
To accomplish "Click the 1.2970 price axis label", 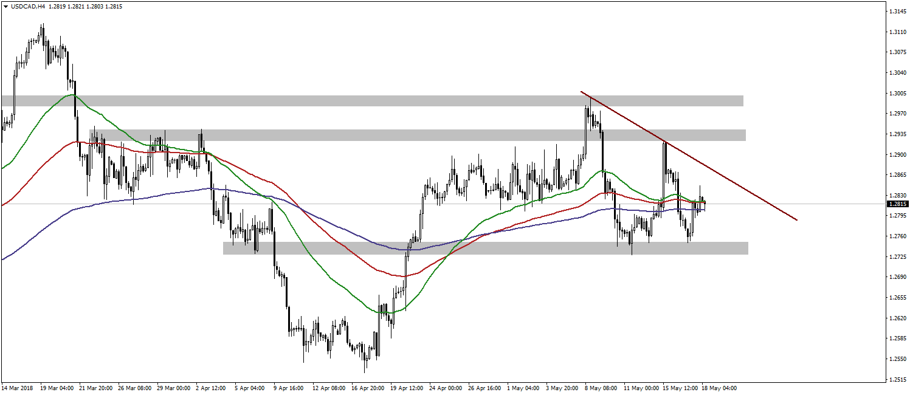I will (x=897, y=114).
